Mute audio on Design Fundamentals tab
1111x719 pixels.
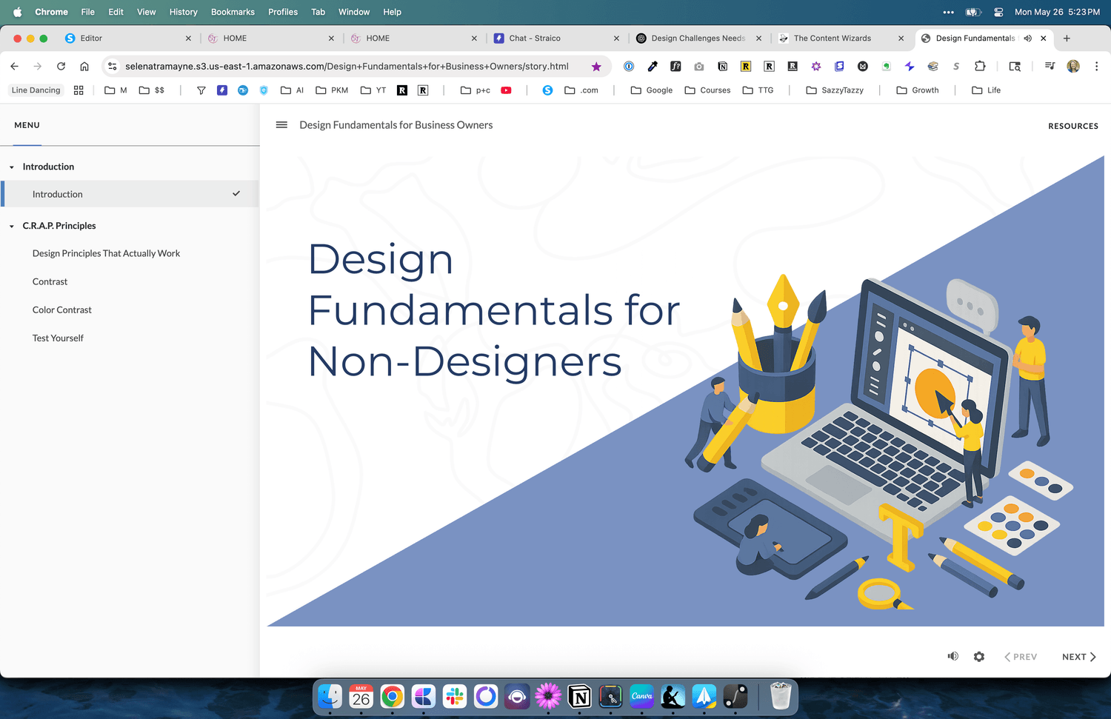click(1027, 39)
